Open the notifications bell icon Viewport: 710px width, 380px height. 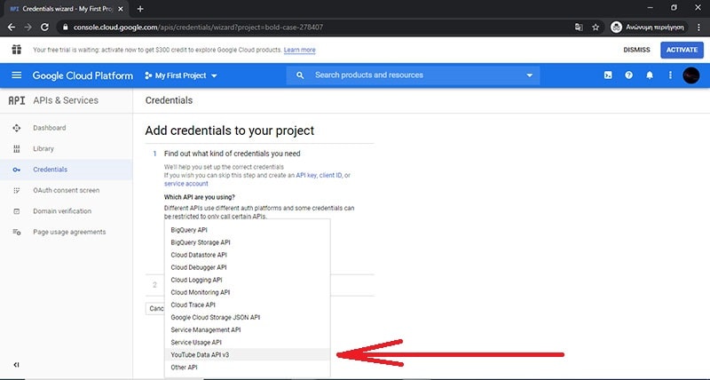tap(650, 75)
